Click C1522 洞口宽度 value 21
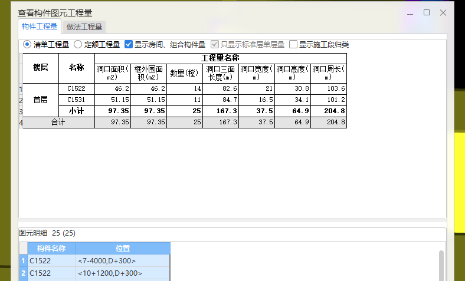Viewport: 465px width, 281px height. (x=257, y=89)
